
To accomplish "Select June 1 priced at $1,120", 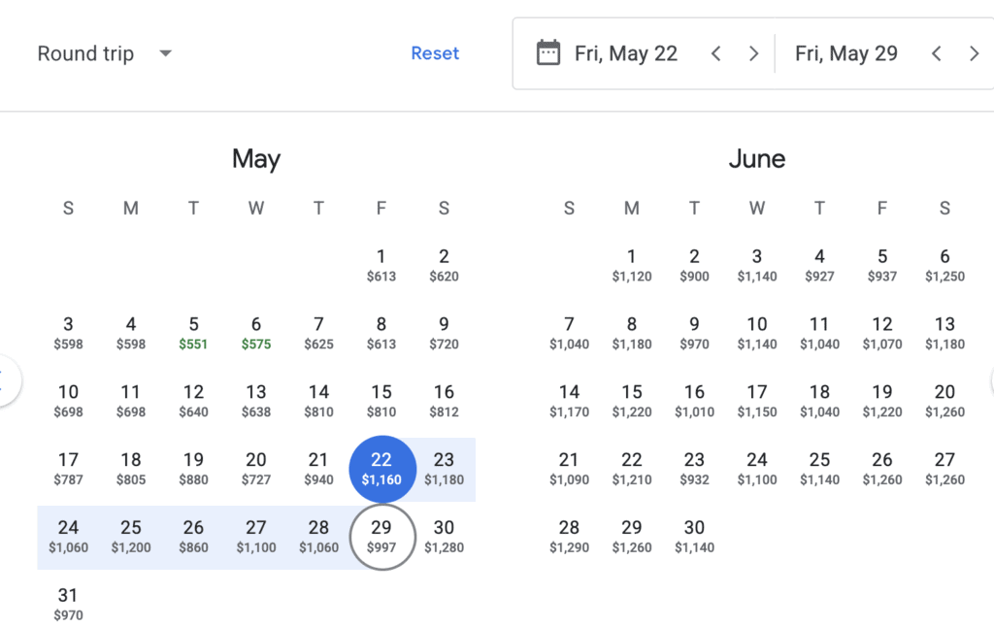I will (631, 265).
